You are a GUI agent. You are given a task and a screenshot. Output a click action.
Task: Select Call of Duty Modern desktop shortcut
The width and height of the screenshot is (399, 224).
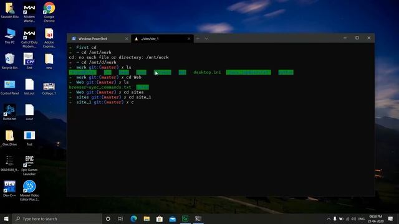pos(29,38)
